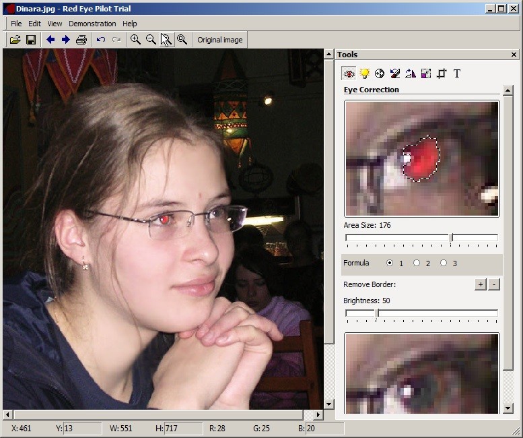
Task: Choose Formula 1 radio button
Action: 390,263
